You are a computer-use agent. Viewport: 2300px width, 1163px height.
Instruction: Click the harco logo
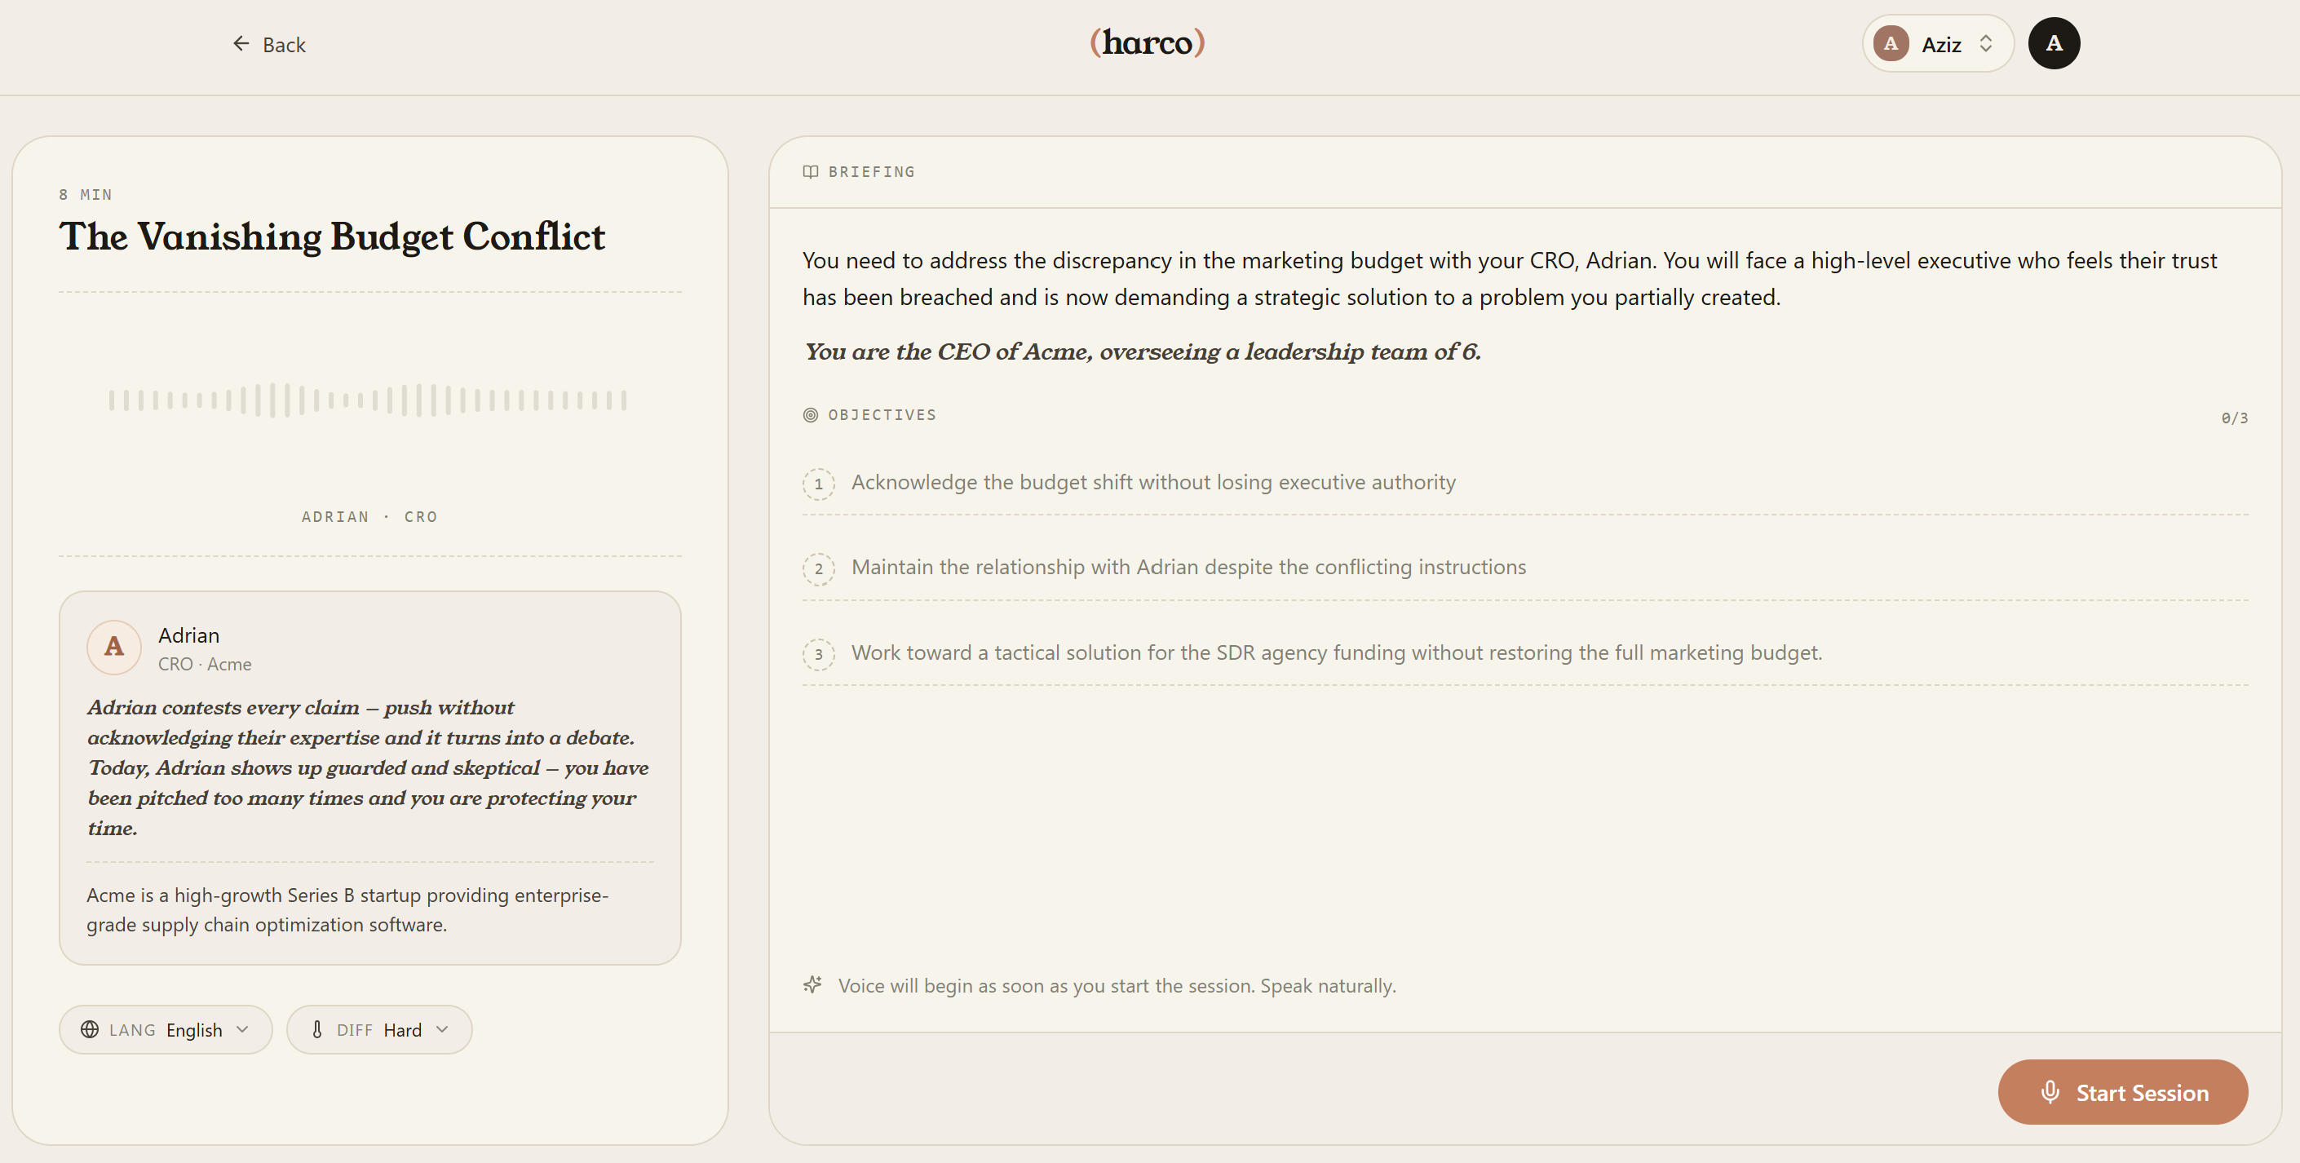[1148, 42]
